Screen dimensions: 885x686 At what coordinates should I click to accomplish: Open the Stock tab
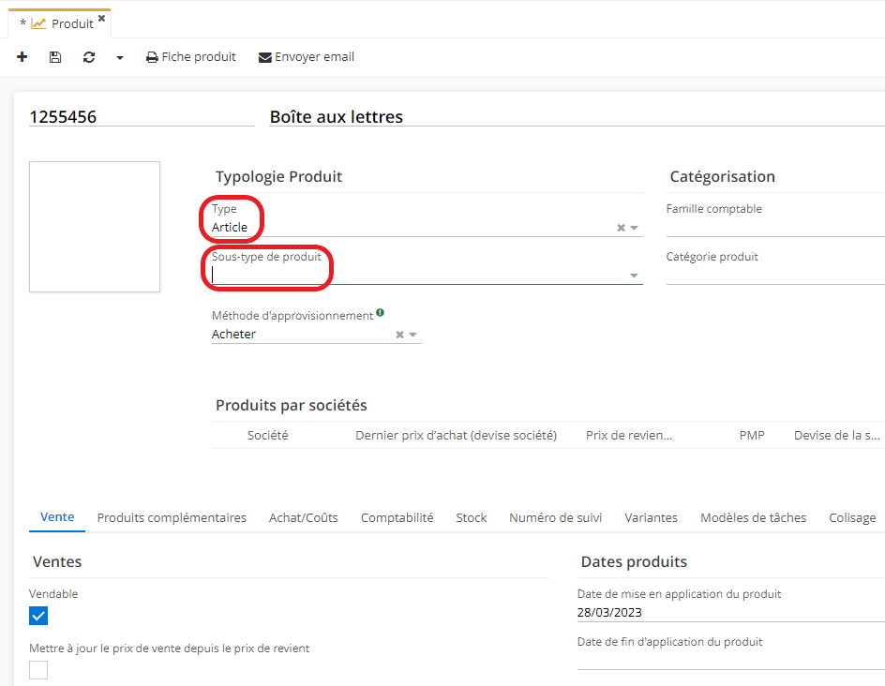pyautogui.click(x=471, y=517)
